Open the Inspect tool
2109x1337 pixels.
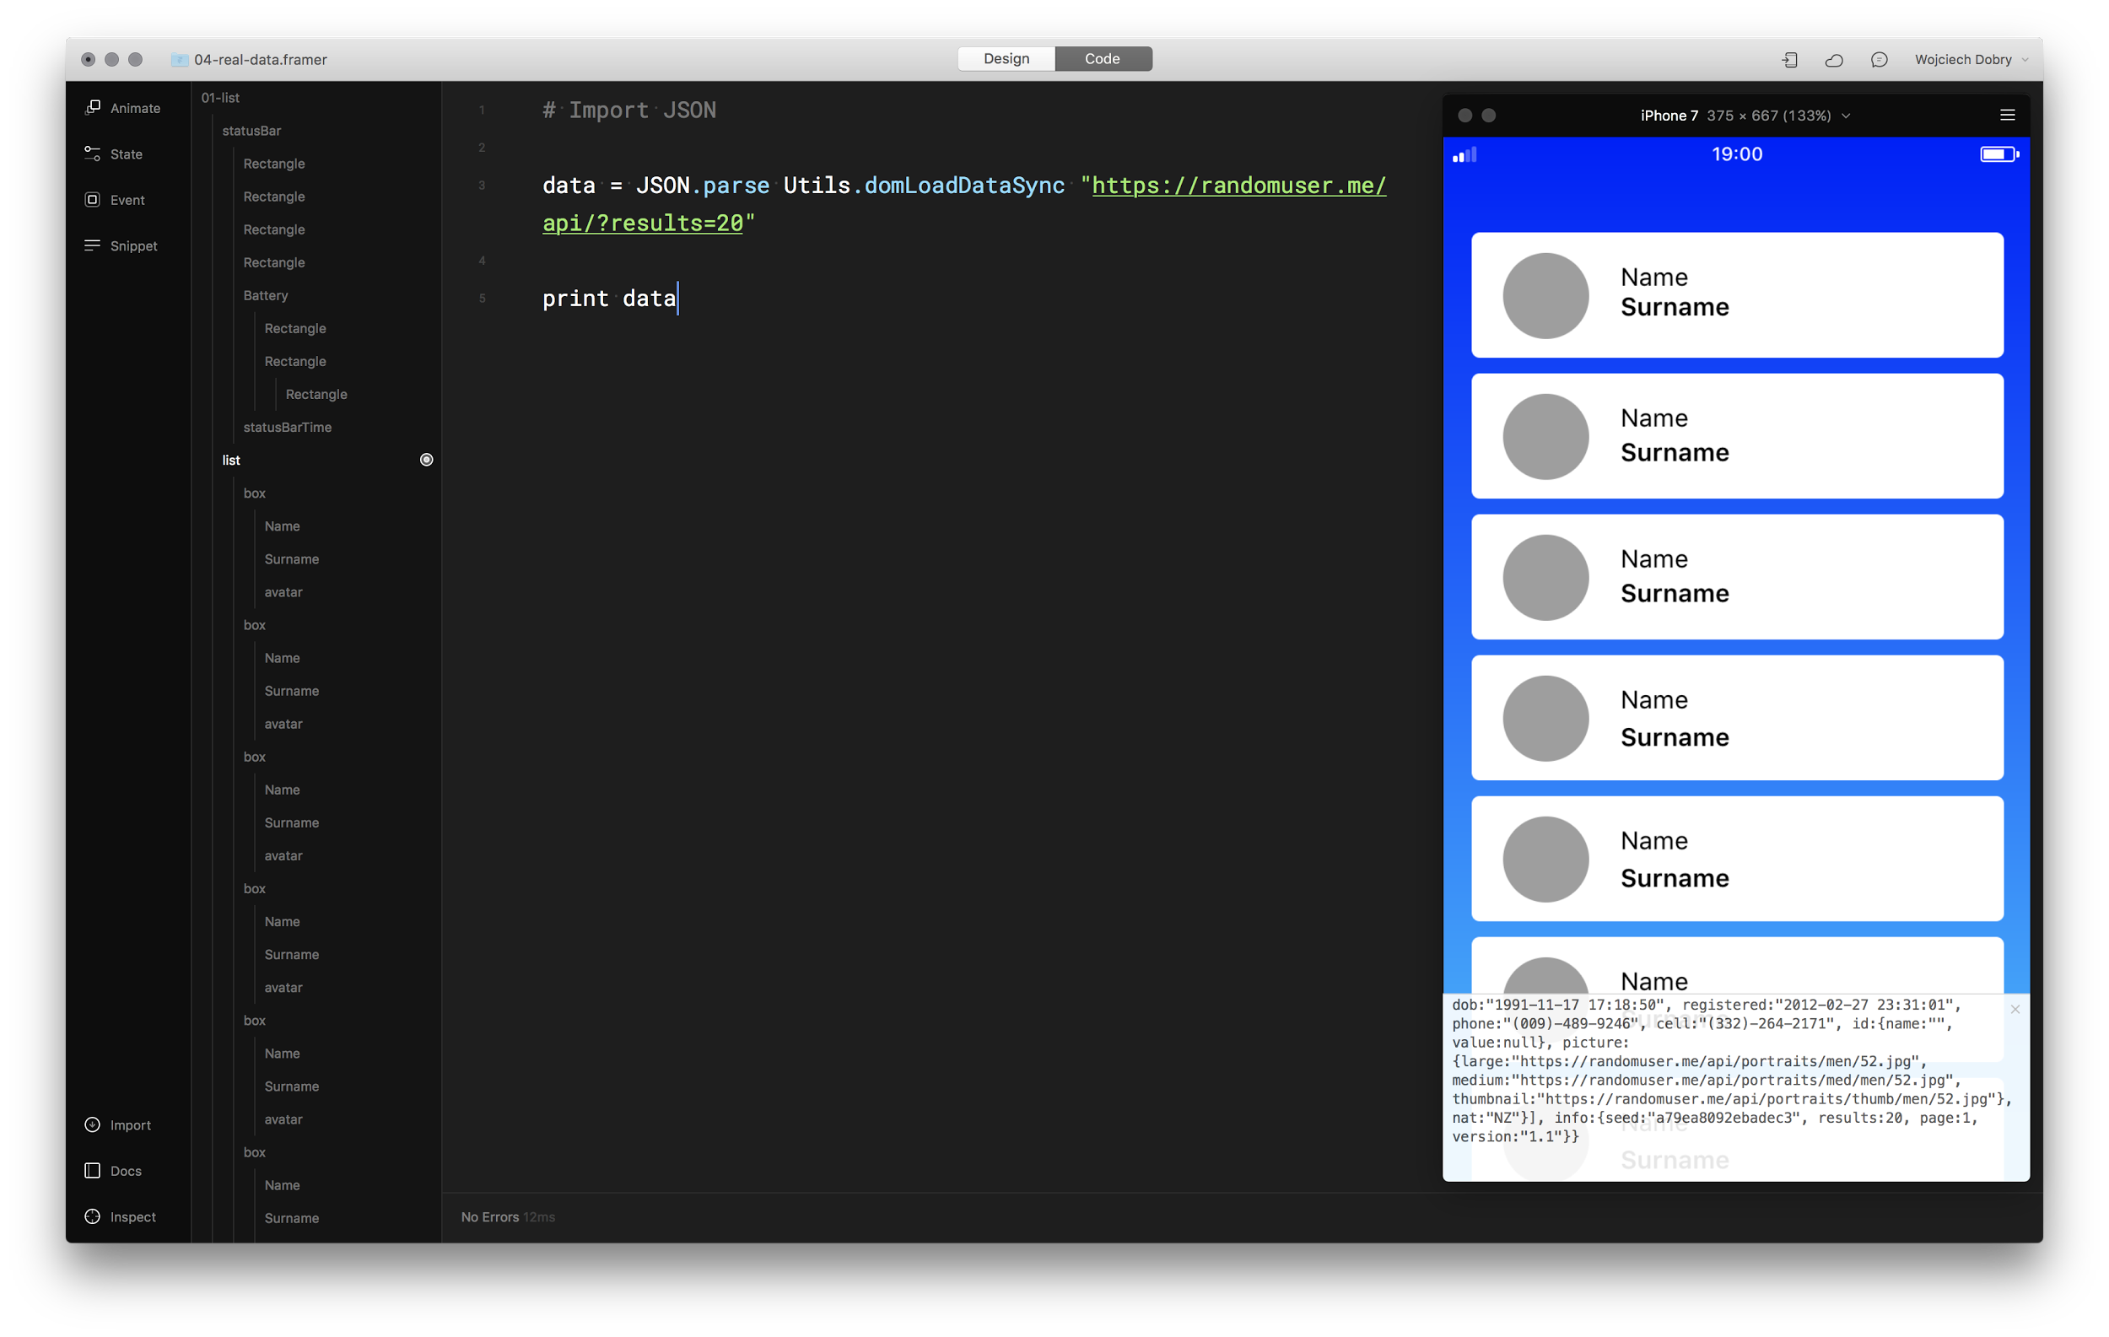coord(120,1217)
